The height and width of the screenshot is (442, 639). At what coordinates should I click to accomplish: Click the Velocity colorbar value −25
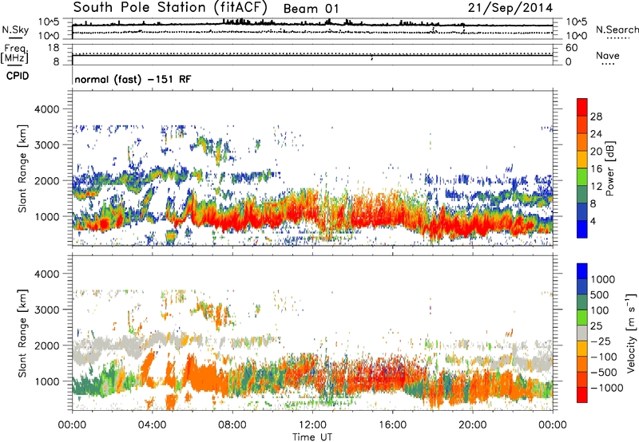coord(601,341)
